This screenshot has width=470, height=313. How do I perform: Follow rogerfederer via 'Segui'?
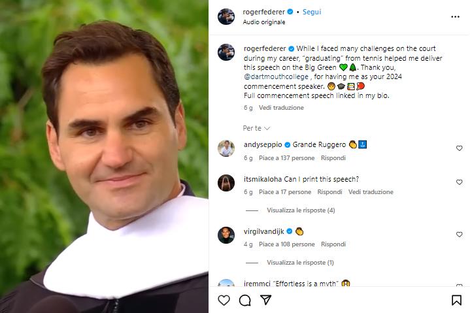point(312,12)
